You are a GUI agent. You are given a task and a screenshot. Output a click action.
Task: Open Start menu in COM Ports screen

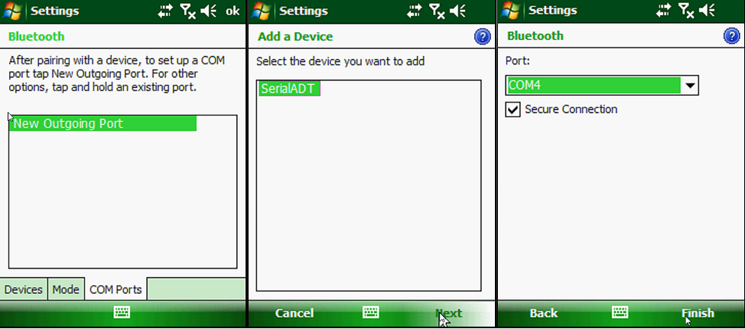click(x=11, y=11)
